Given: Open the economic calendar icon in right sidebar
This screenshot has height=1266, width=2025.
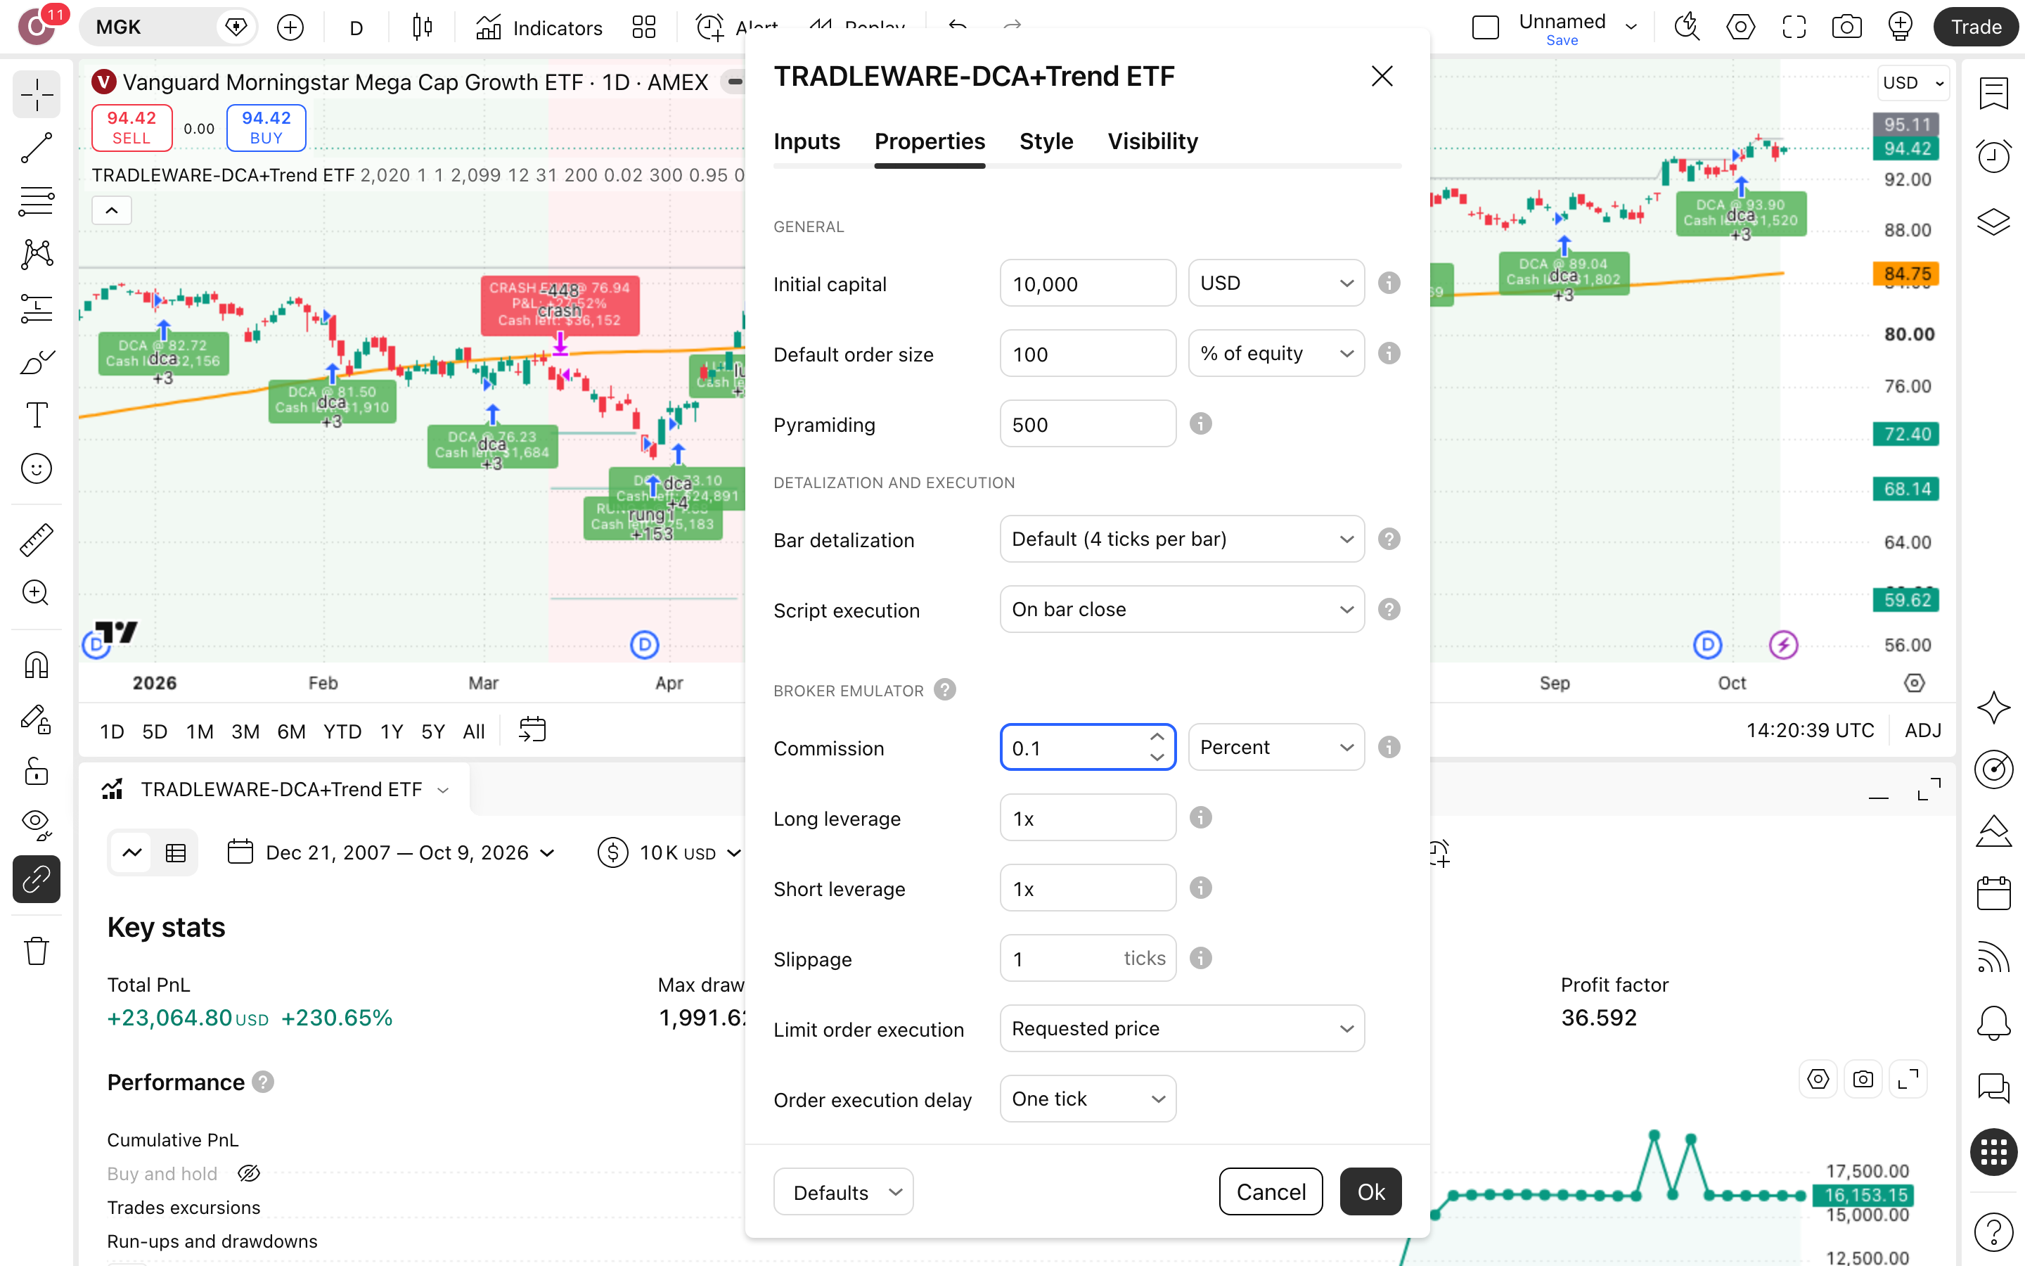Looking at the screenshot, I should (x=1993, y=893).
